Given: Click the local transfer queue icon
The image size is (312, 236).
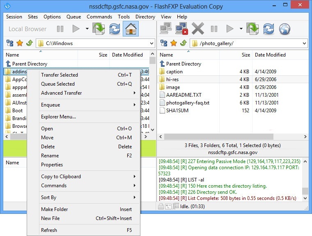Looking at the screenshot, I should (x=99, y=29).
